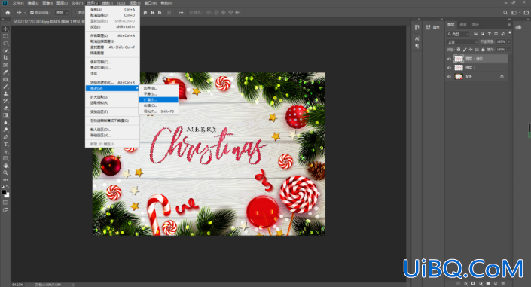Choose Feather with shortcut Shift+F6
531x287 pixels.
(x=158, y=111)
